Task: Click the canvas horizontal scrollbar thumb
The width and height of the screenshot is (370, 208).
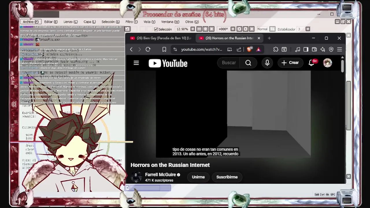Action: [148, 188]
